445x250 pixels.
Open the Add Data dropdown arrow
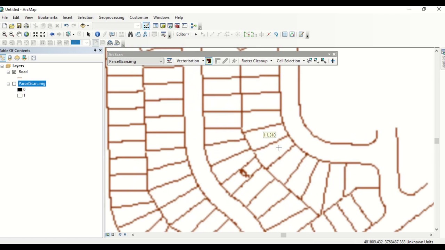[88, 26]
